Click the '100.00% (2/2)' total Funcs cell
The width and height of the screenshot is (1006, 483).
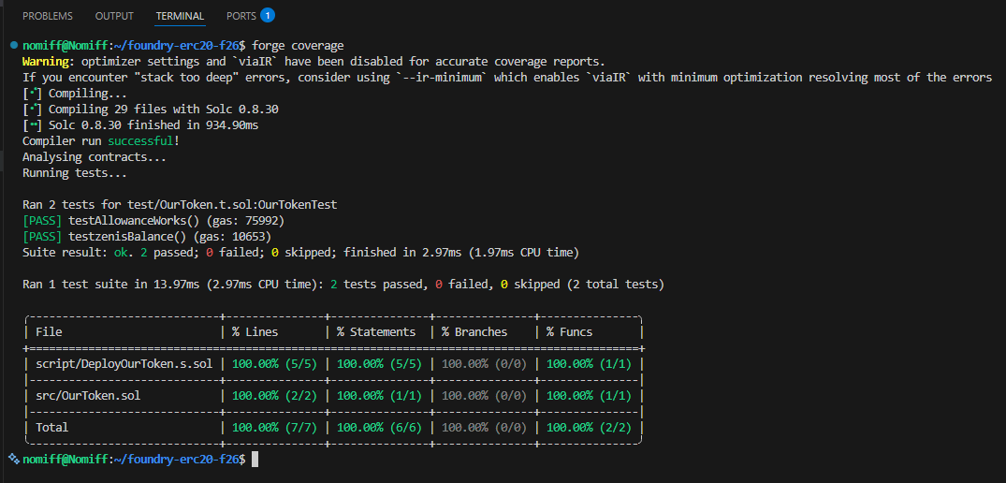point(589,427)
